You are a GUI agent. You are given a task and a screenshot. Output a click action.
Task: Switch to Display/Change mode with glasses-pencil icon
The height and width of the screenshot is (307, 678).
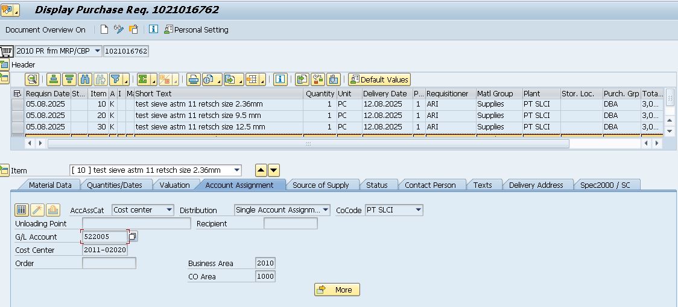click(118, 29)
